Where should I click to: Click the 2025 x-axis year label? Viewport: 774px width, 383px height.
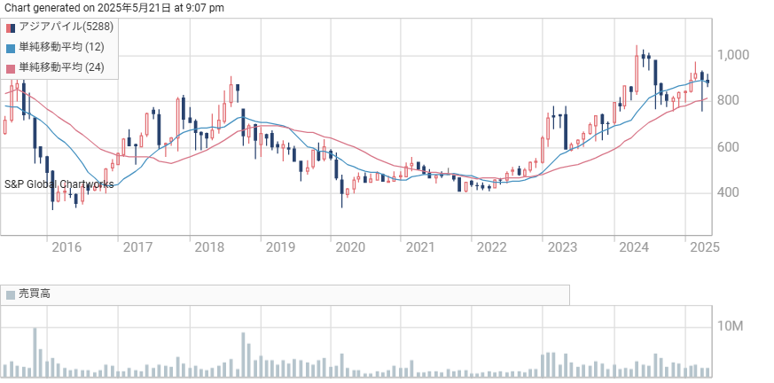point(705,247)
